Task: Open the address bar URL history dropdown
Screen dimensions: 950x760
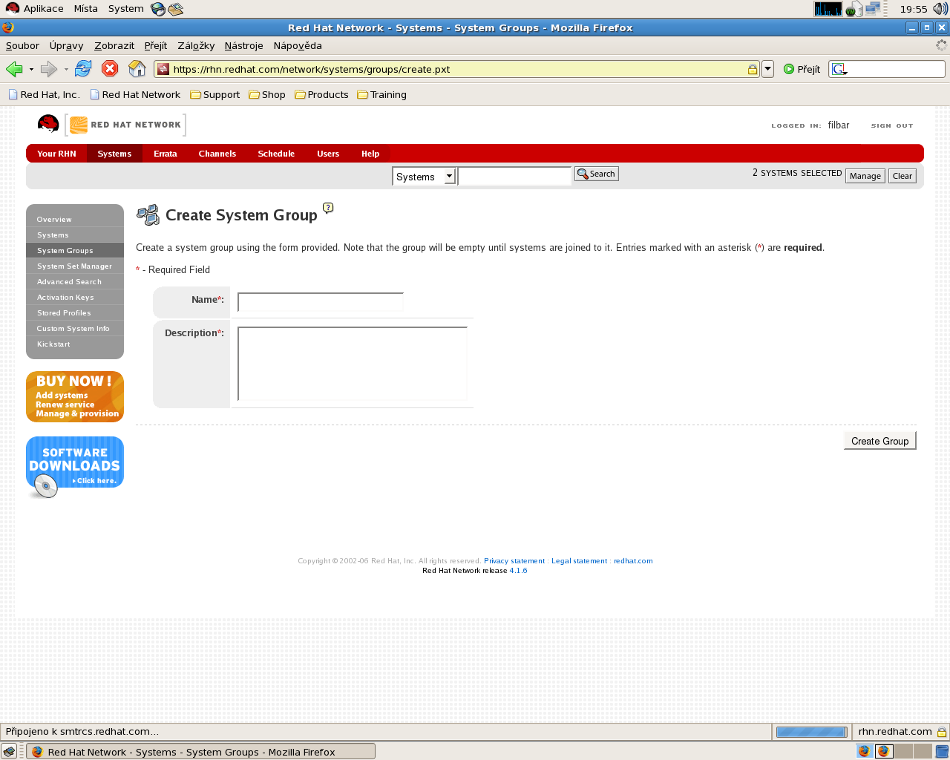Action: coord(768,69)
